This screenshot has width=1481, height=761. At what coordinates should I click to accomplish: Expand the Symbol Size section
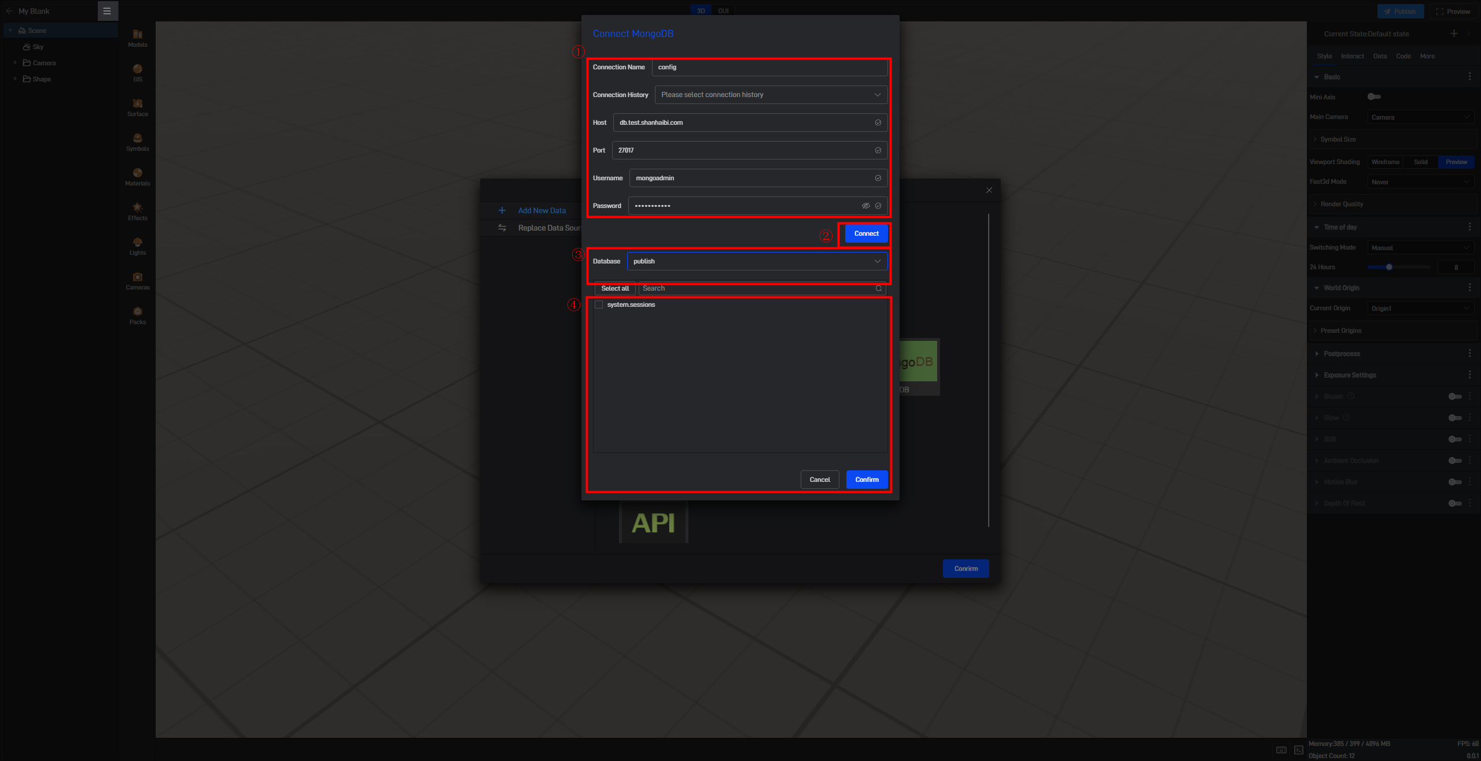[1393, 139]
